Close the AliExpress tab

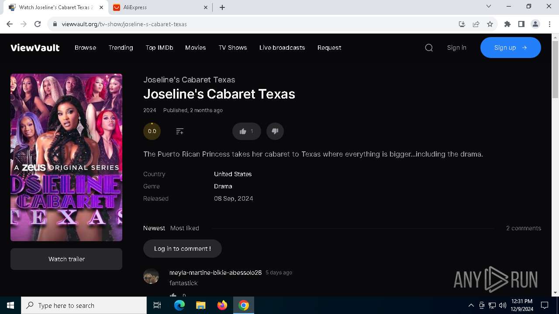point(206,7)
